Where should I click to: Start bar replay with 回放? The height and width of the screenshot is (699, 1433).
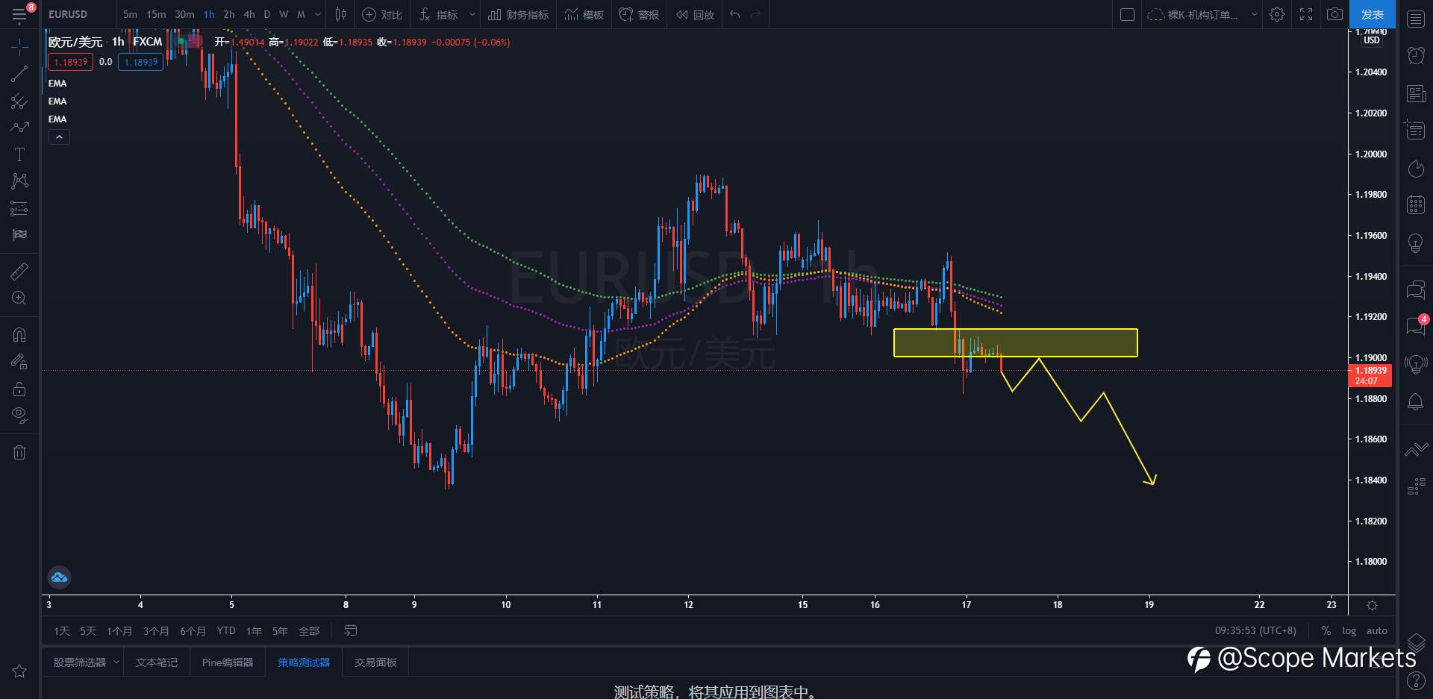[x=695, y=14]
